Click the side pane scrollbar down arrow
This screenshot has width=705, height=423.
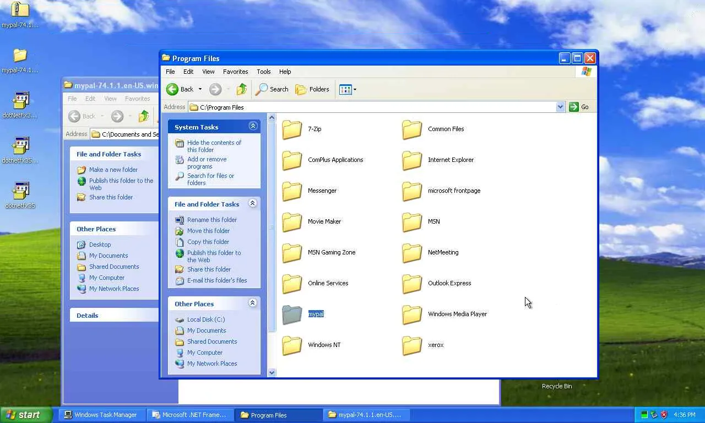272,372
